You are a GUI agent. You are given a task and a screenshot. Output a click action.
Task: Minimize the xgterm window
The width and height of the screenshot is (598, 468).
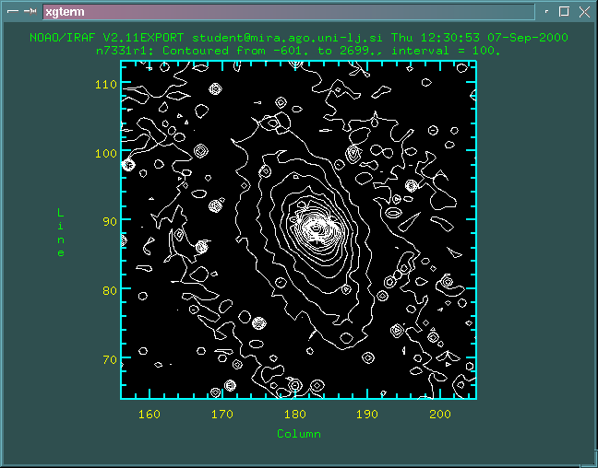click(x=546, y=12)
